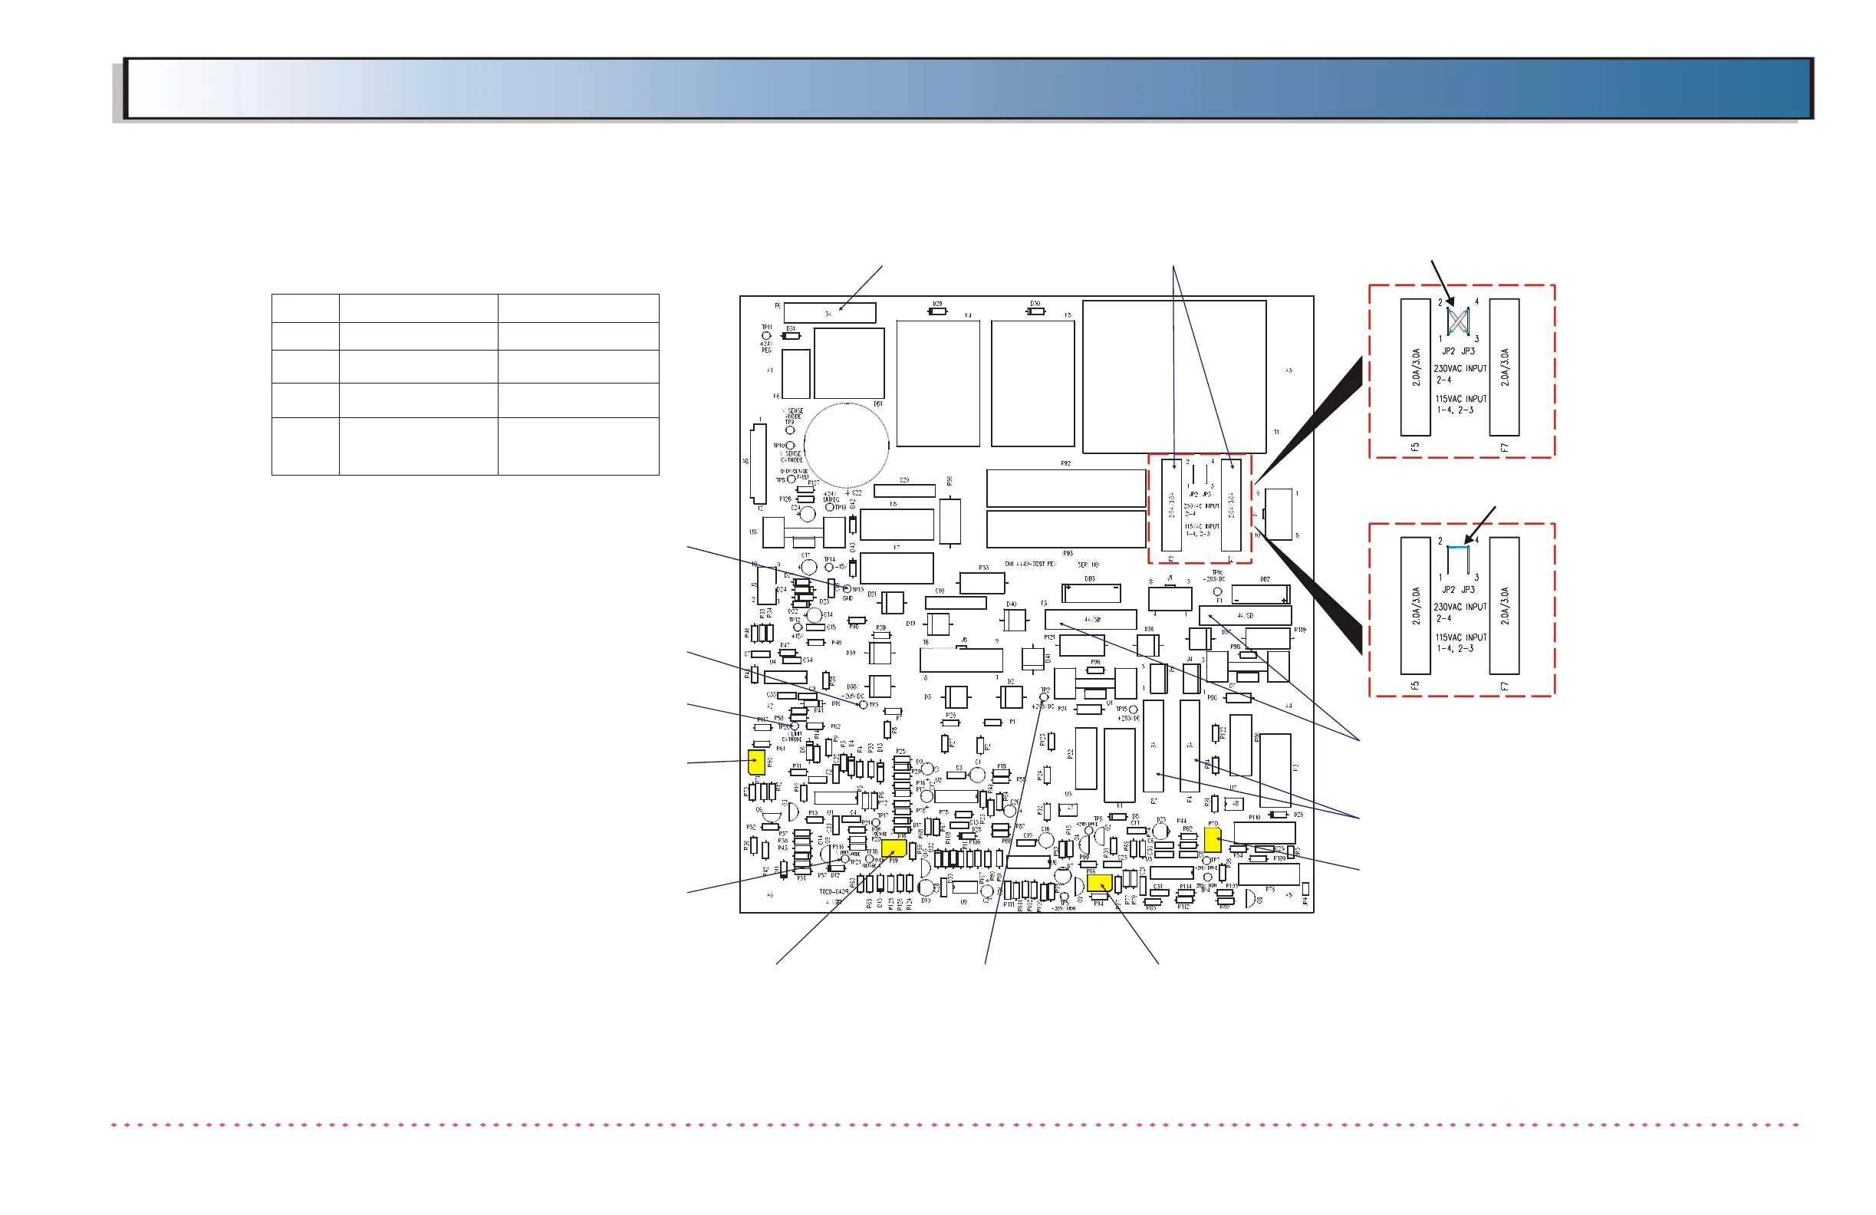Click the blue gradient header bar
This screenshot has height=1215, width=1876.
pyautogui.click(x=968, y=89)
